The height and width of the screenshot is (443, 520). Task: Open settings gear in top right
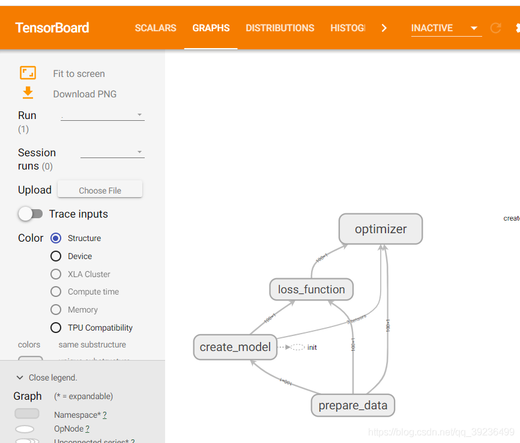[518, 28]
